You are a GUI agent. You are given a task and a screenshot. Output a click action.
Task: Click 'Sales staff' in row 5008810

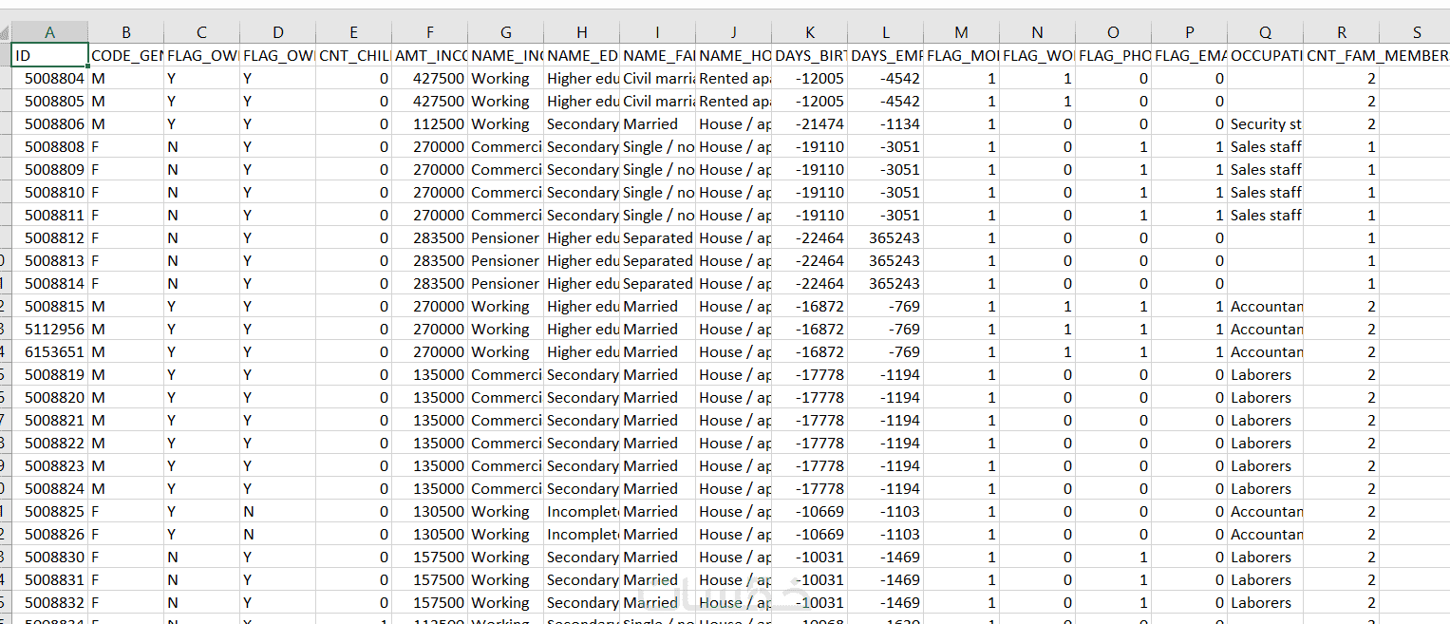[1266, 192]
